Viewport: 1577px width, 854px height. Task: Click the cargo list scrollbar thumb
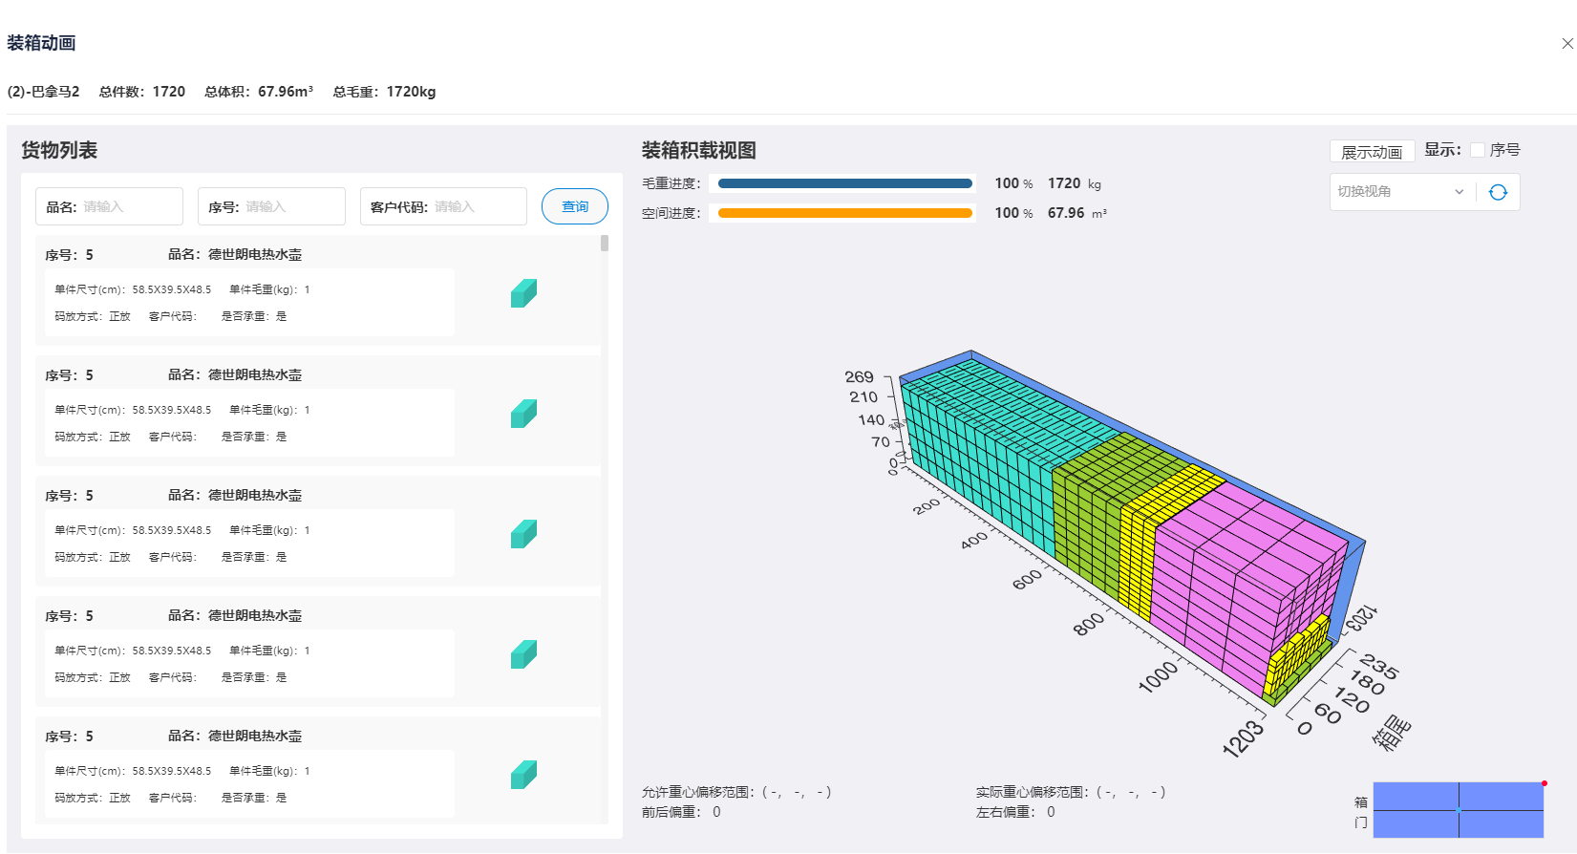pyautogui.click(x=605, y=244)
